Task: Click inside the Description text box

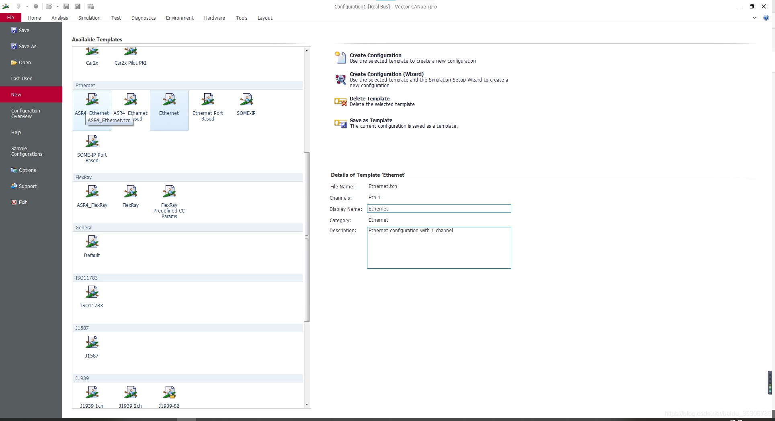Action: (x=439, y=248)
